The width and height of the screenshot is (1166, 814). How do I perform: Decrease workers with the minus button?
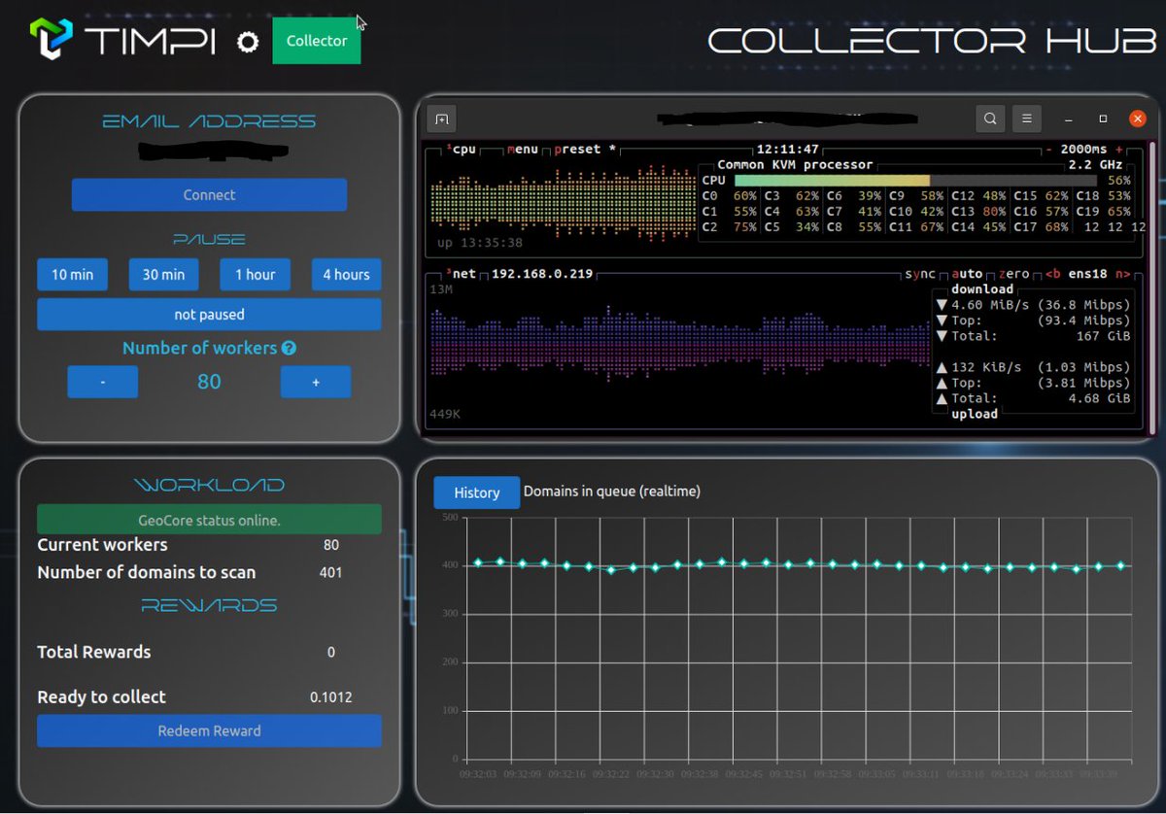pos(102,382)
